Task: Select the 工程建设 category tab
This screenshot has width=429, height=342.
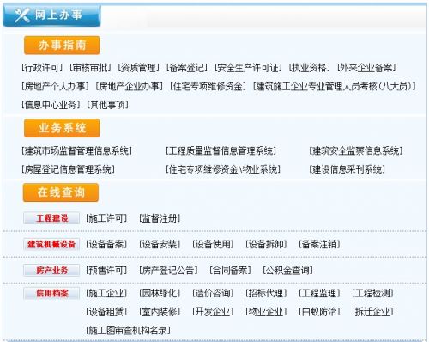Action: pos(51,218)
